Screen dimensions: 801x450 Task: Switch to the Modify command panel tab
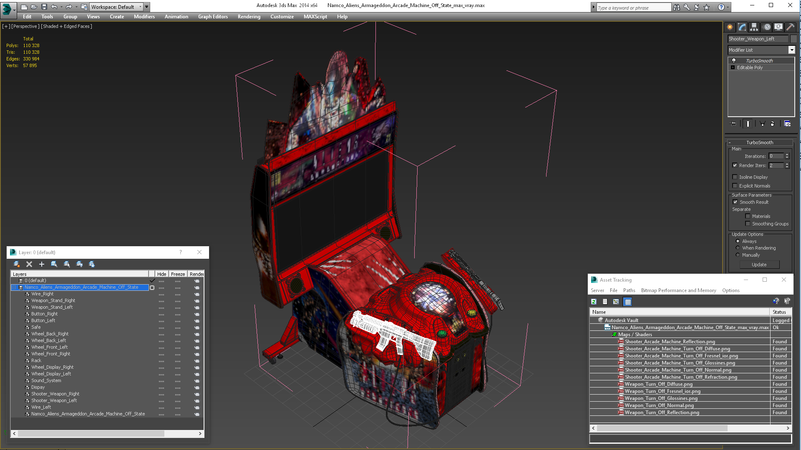pos(742,27)
